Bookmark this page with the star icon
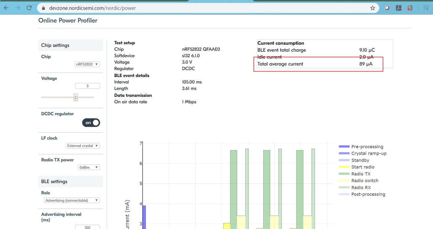The image size is (433, 229). pyautogui.click(x=372, y=8)
